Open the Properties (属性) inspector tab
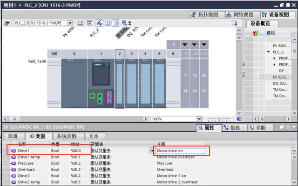The image size is (298, 186). [x=209, y=128]
